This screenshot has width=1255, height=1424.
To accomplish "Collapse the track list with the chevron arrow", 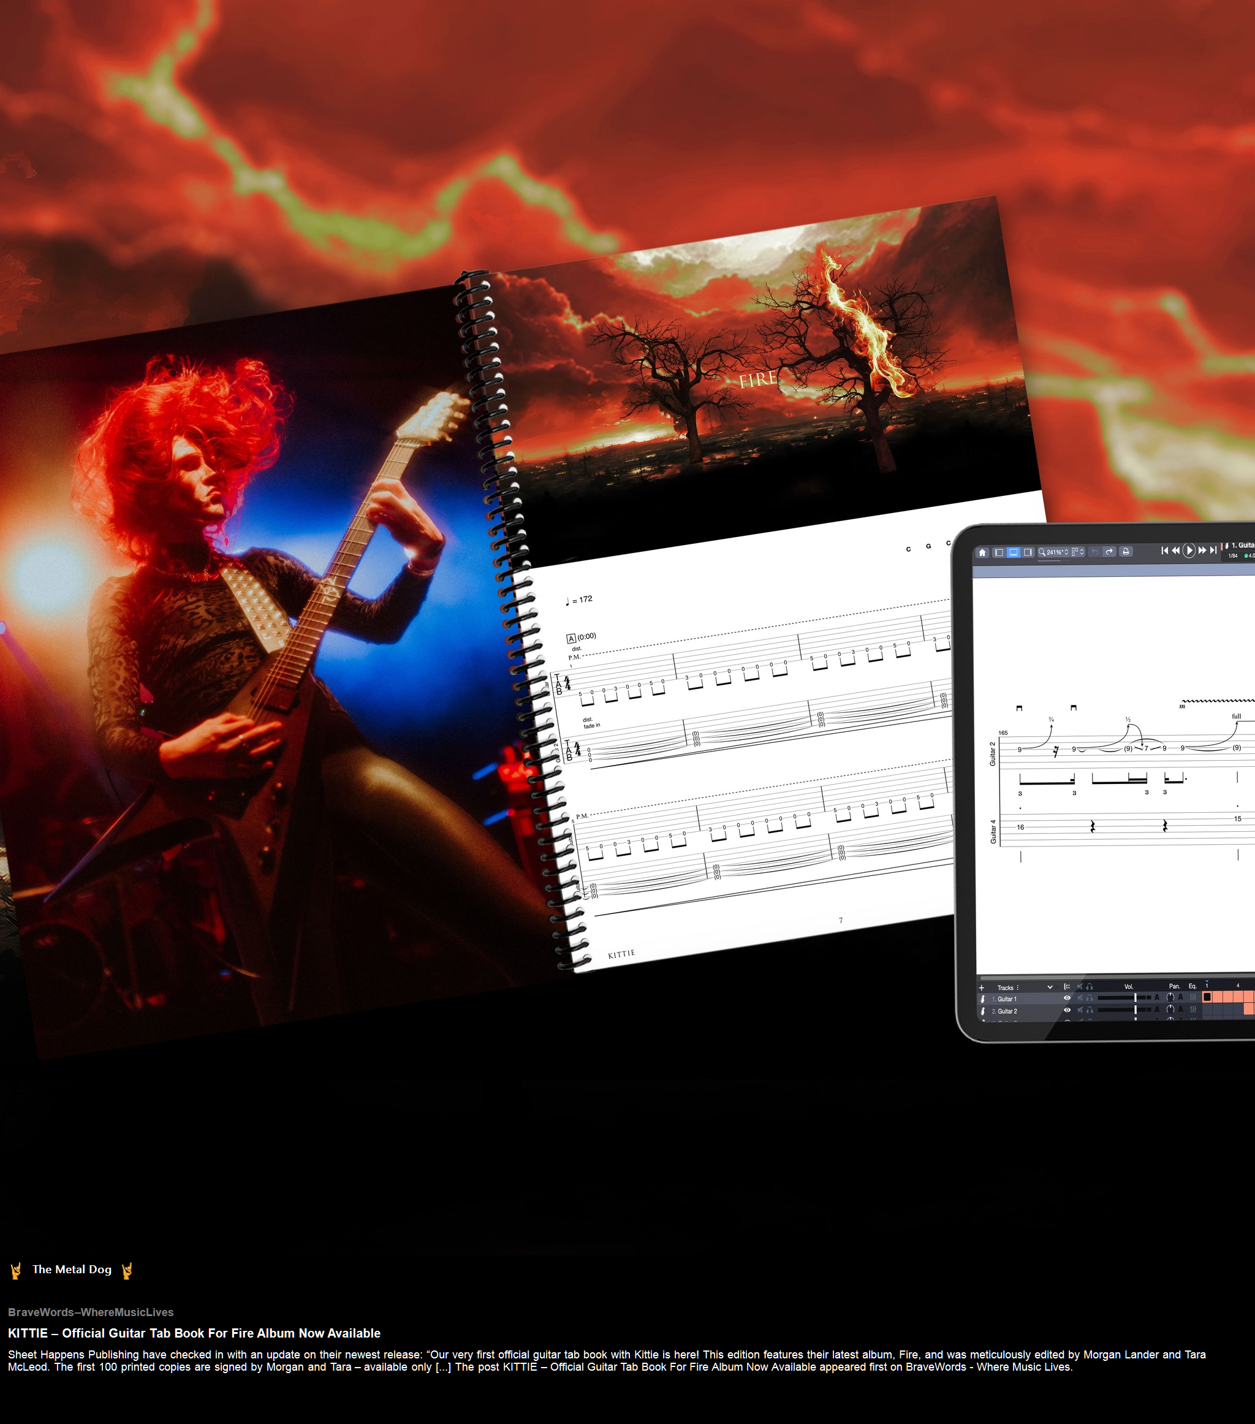I will coord(1050,987).
